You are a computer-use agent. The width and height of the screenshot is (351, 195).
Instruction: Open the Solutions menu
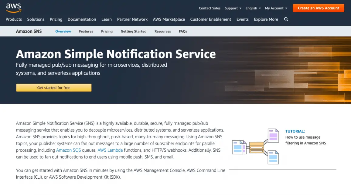tap(36, 19)
